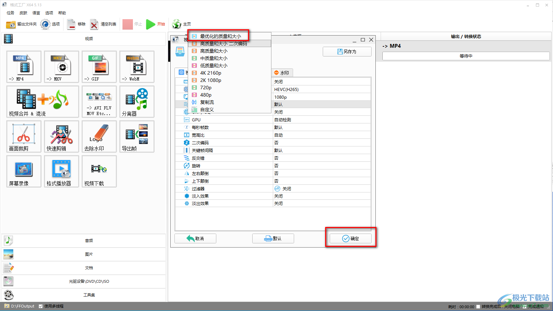Click the green 开始 start button

click(155, 24)
